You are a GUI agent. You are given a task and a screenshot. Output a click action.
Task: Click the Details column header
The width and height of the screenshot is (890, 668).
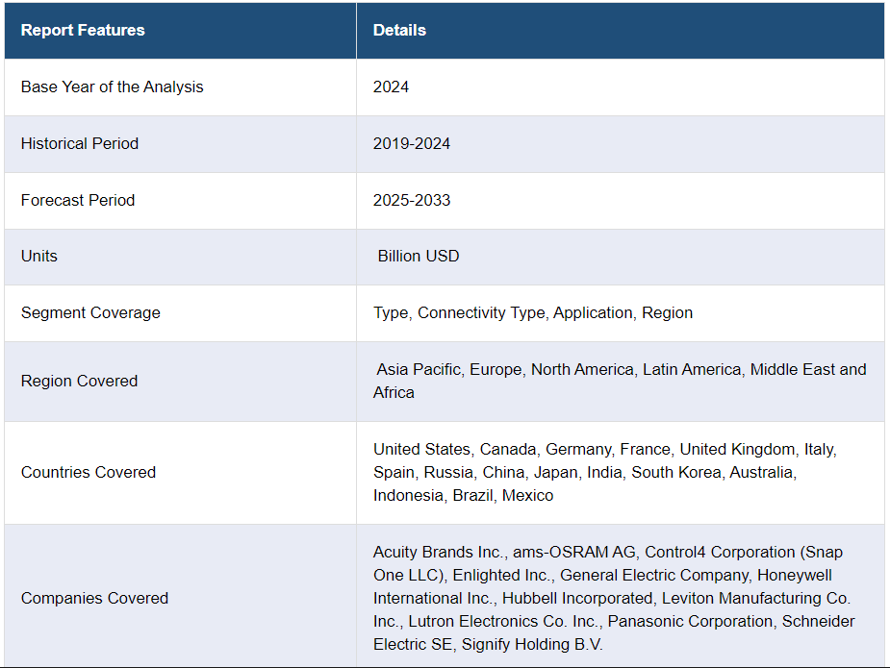pyautogui.click(x=399, y=30)
